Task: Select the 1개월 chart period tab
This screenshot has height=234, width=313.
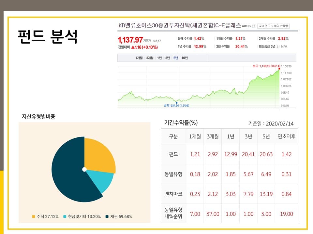Action: click(139, 58)
